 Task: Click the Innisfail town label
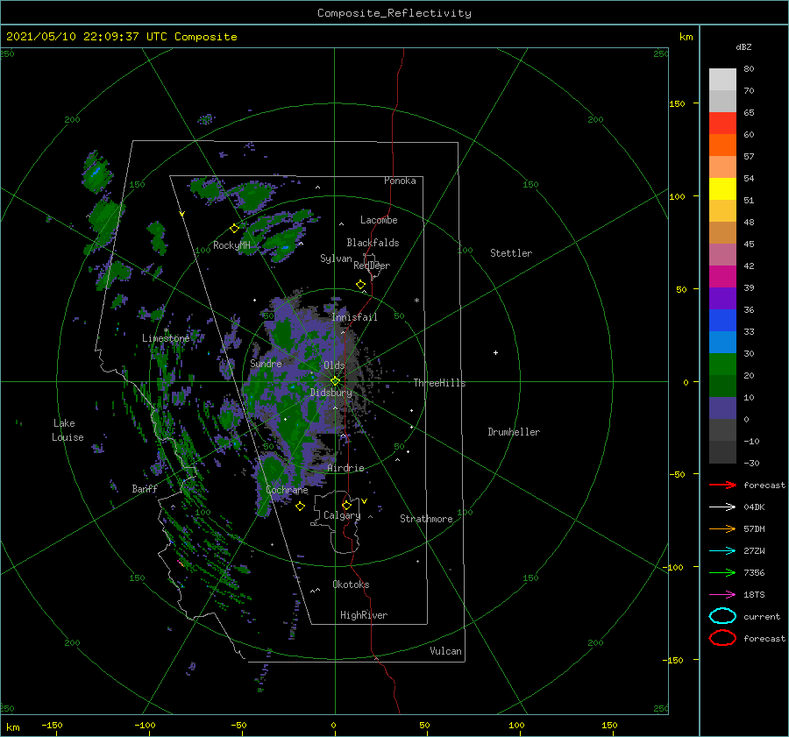point(354,317)
